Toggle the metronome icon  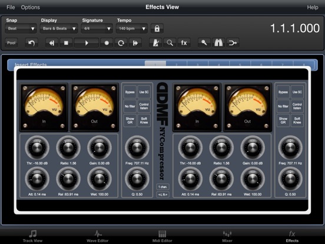point(155,43)
